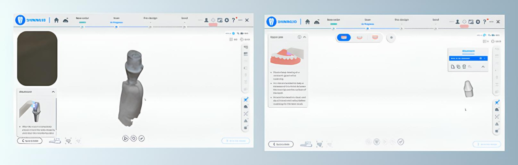This screenshot has height=165, width=518.
Task: Collapse the tooth icon panel using its chevron
Action: point(483,67)
